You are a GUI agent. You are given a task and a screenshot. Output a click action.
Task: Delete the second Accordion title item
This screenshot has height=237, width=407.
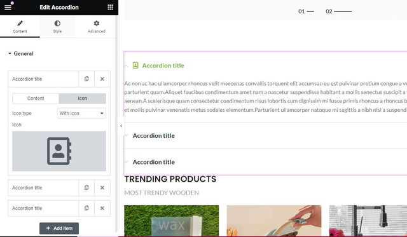(x=102, y=187)
